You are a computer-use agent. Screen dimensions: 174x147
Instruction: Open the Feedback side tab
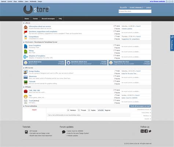[172, 43]
